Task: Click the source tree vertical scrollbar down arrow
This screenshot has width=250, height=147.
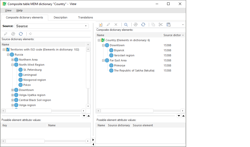Action: tap(88, 106)
